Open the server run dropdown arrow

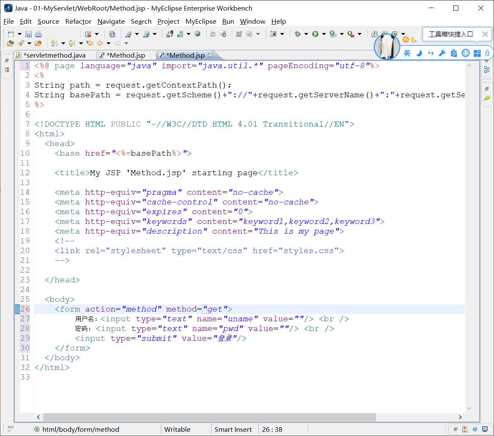click(188, 34)
